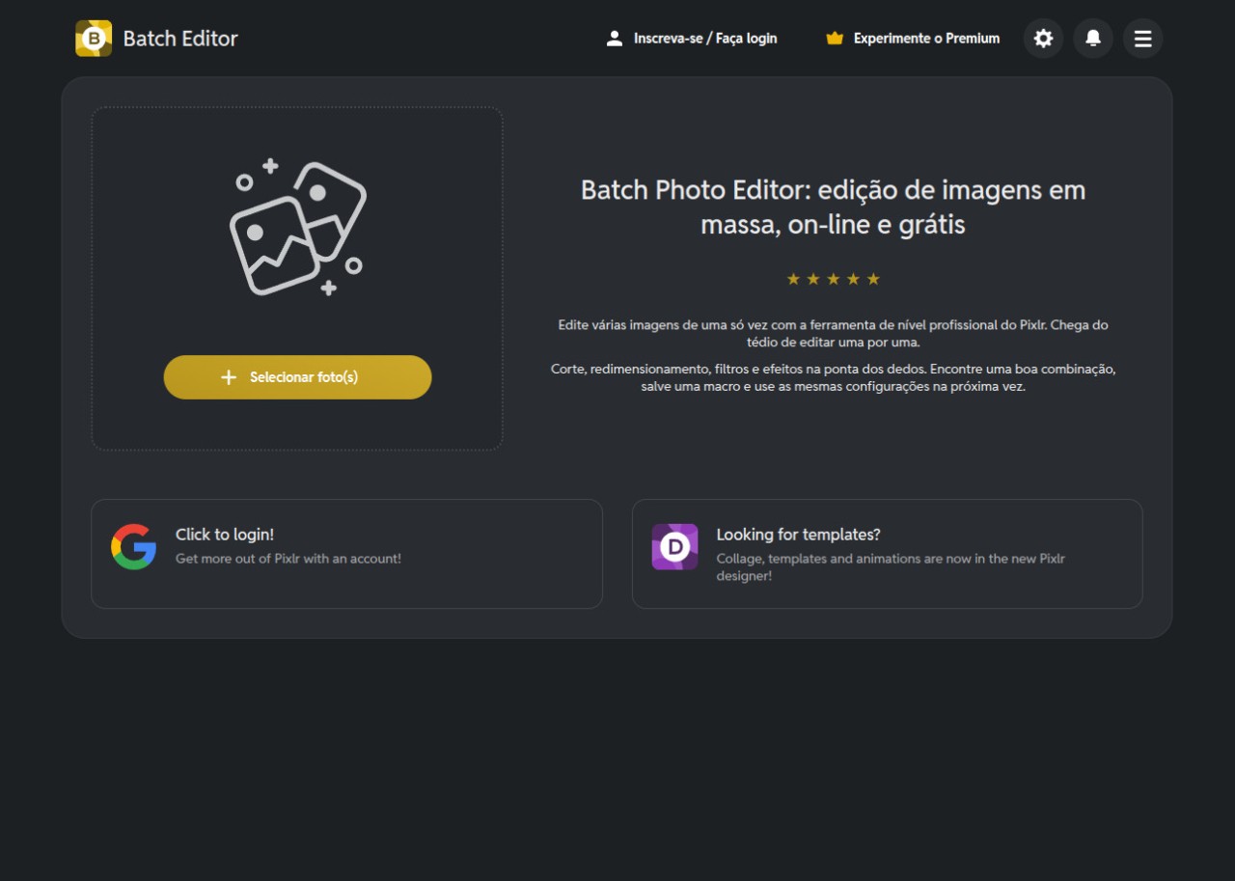
Task: Click the gold crown Premium icon
Action: (x=835, y=39)
